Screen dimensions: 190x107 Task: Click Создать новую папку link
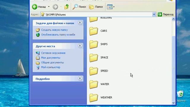54,30
